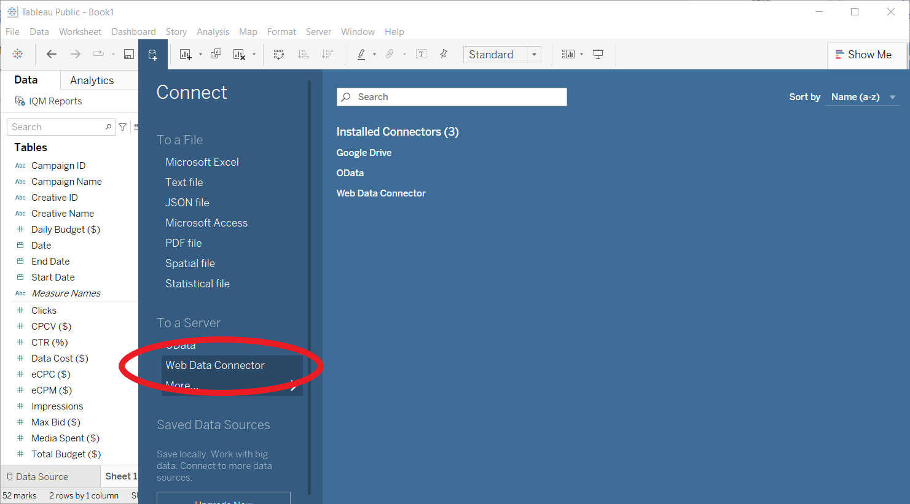The image size is (910, 504).
Task: Choose Microsoft Excel file connection
Action: pos(202,162)
